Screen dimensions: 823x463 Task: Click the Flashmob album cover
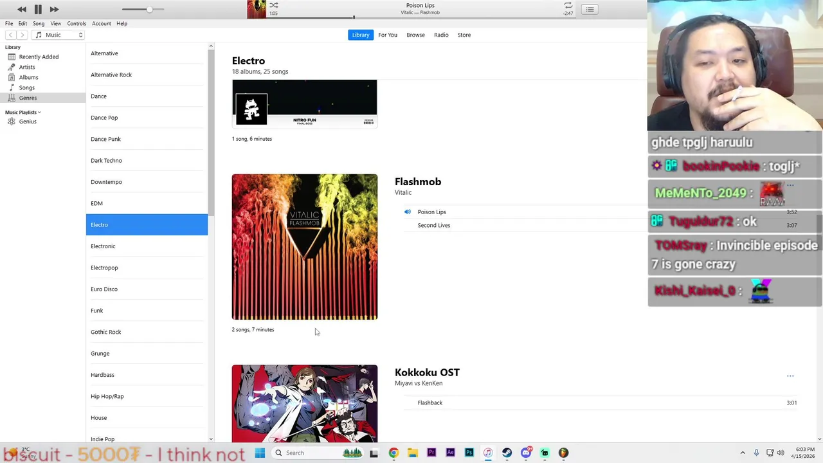[x=305, y=247]
